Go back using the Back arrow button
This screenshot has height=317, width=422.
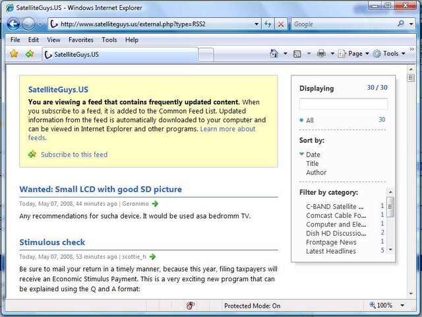click(x=13, y=24)
